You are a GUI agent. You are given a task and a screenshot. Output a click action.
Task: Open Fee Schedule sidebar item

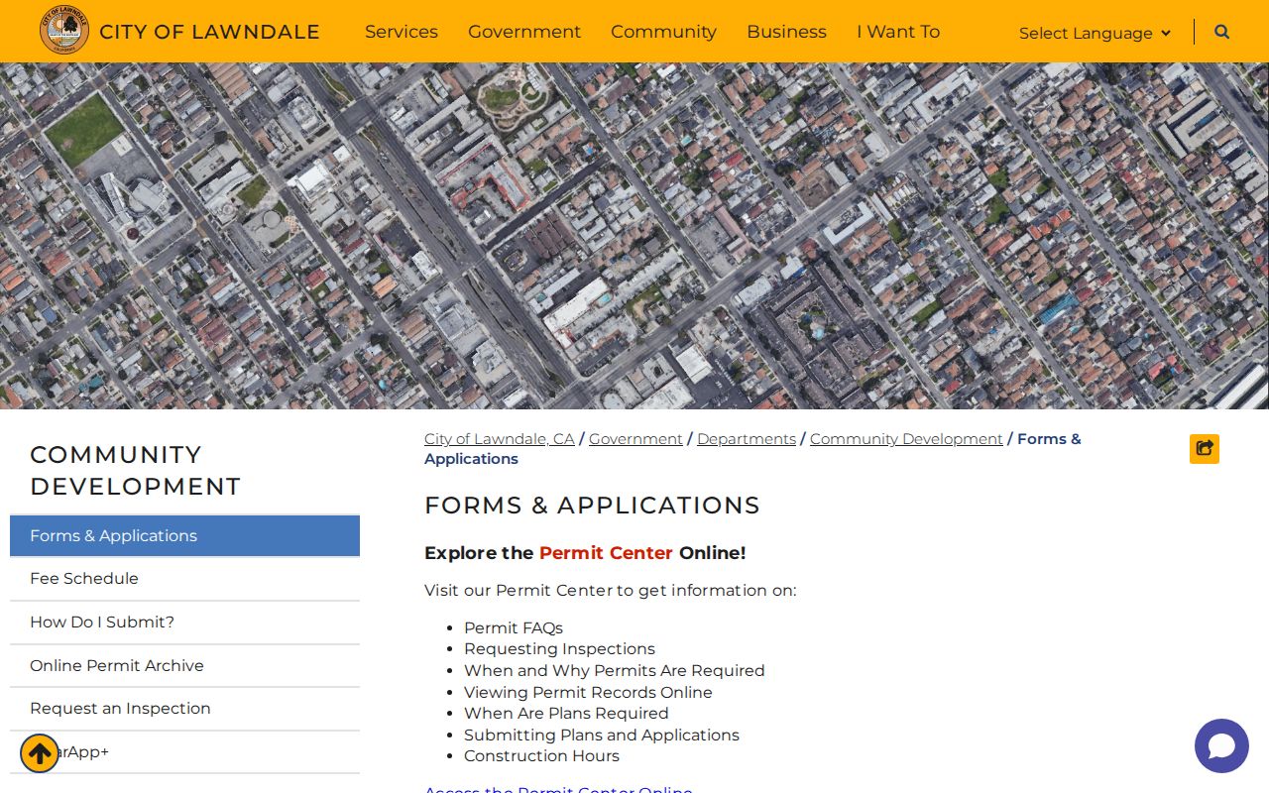tap(184, 579)
